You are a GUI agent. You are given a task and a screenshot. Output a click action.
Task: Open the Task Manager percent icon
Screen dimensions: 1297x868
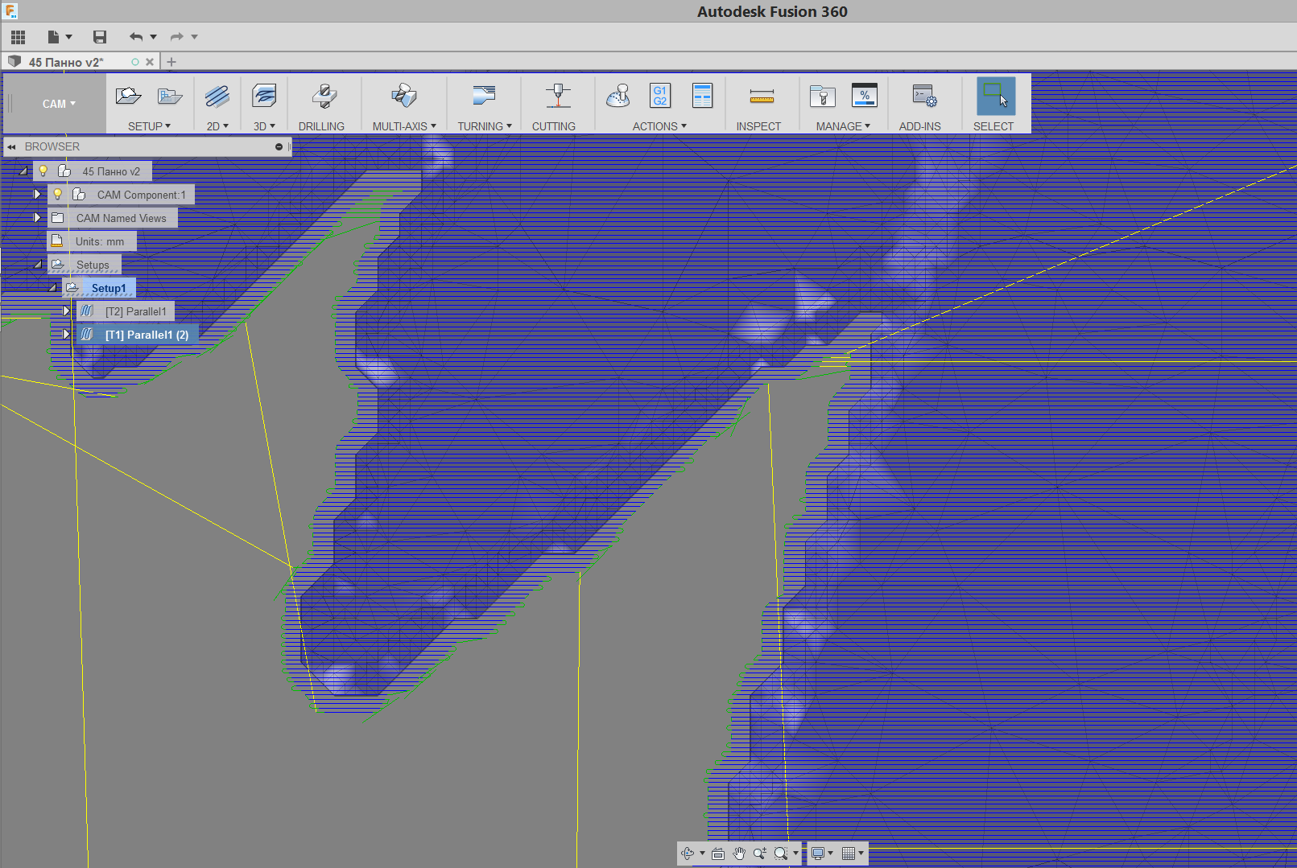[865, 96]
